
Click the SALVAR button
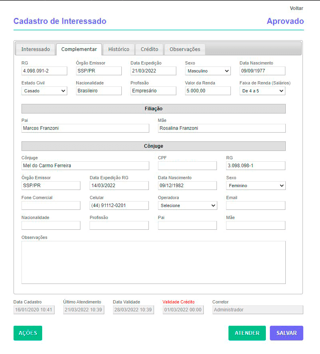point(287,333)
